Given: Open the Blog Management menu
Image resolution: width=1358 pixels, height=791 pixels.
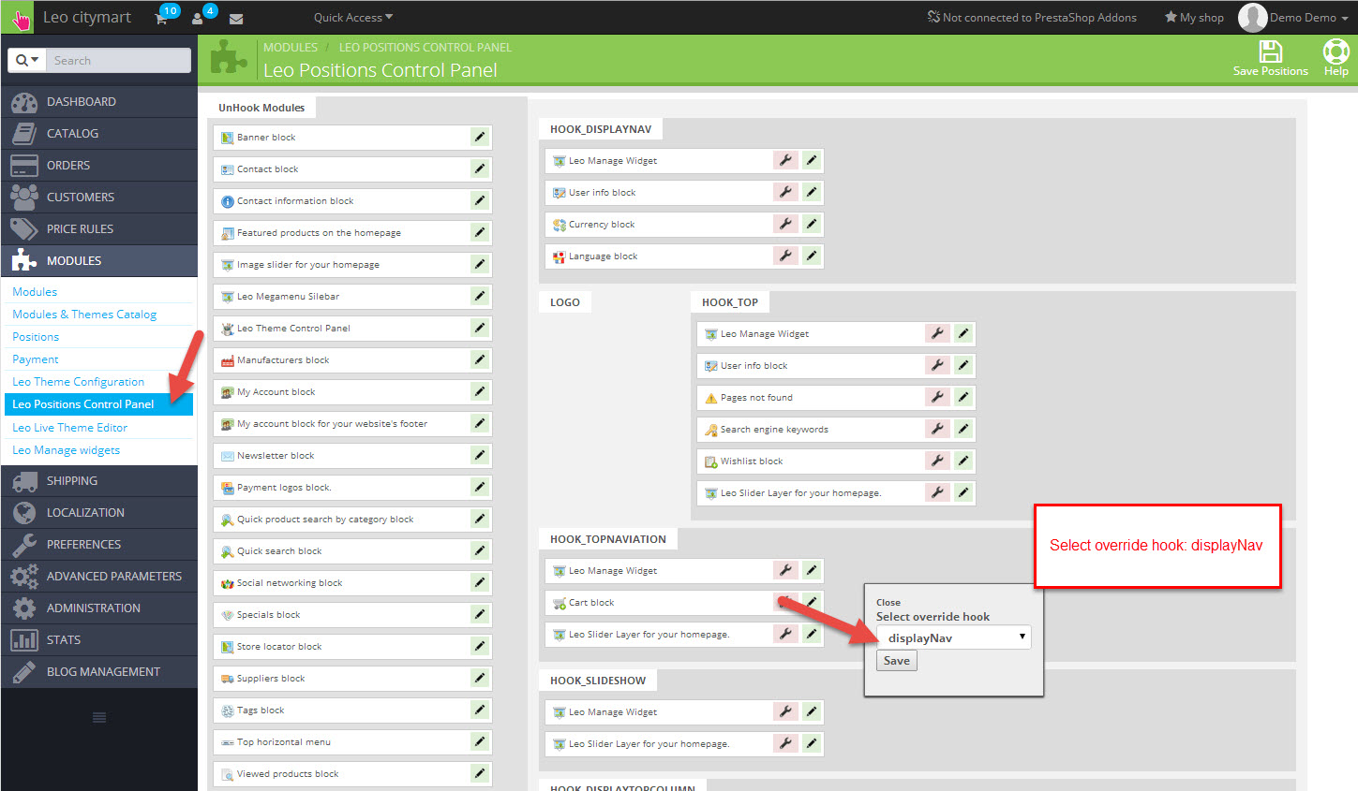Looking at the screenshot, I should click(99, 672).
